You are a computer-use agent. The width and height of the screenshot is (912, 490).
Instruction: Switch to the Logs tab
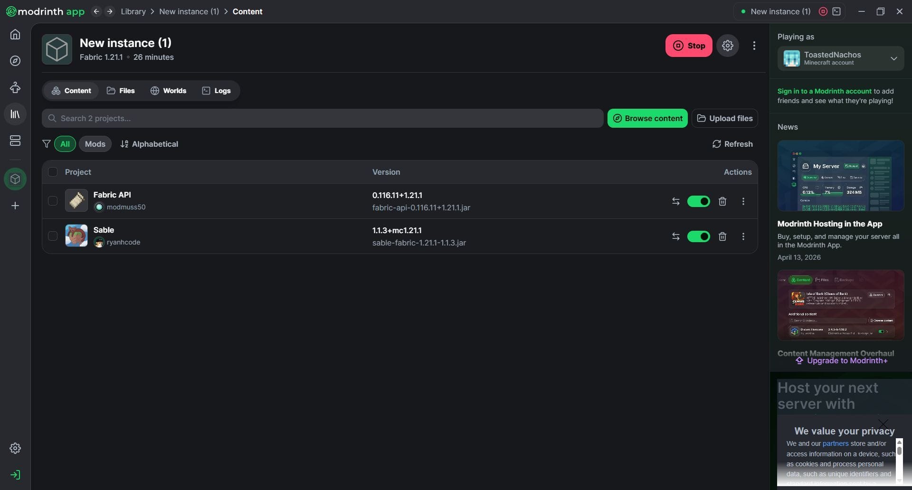216,91
